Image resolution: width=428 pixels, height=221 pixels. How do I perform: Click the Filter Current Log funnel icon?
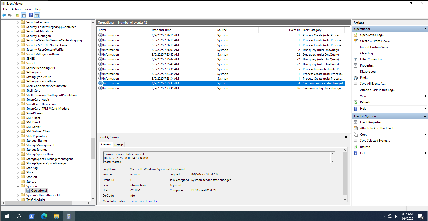(x=356, y=59)
